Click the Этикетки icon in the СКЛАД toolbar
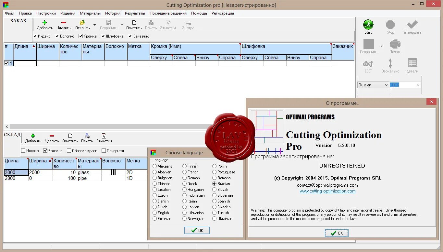Screen dimensions: 443x252 point(104,136)
